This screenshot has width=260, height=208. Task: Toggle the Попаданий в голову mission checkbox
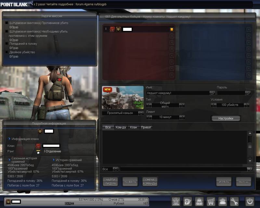[x=6, y=44]
